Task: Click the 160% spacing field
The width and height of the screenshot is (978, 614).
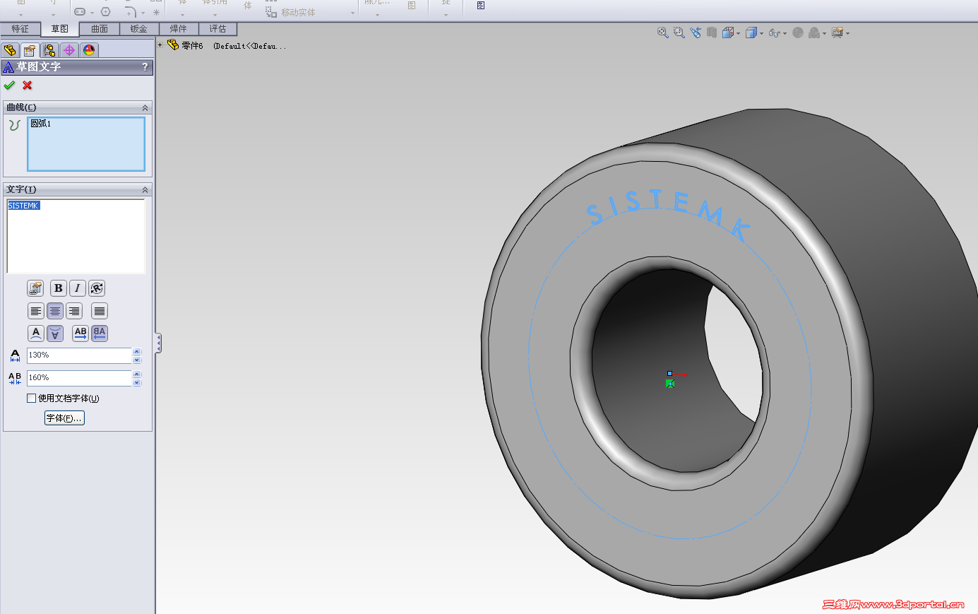Action: [80, 378]
